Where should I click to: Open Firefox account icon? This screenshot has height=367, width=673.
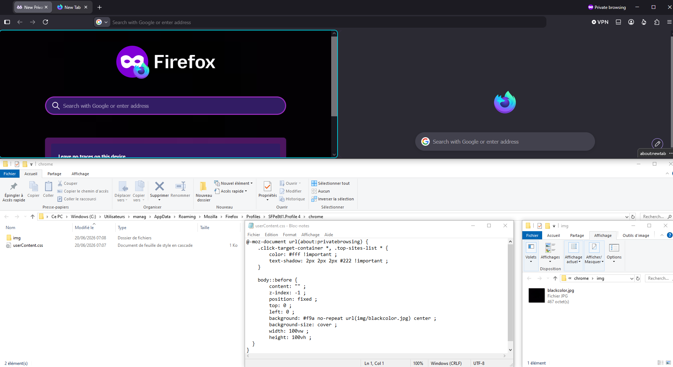(x=631, y=22)
